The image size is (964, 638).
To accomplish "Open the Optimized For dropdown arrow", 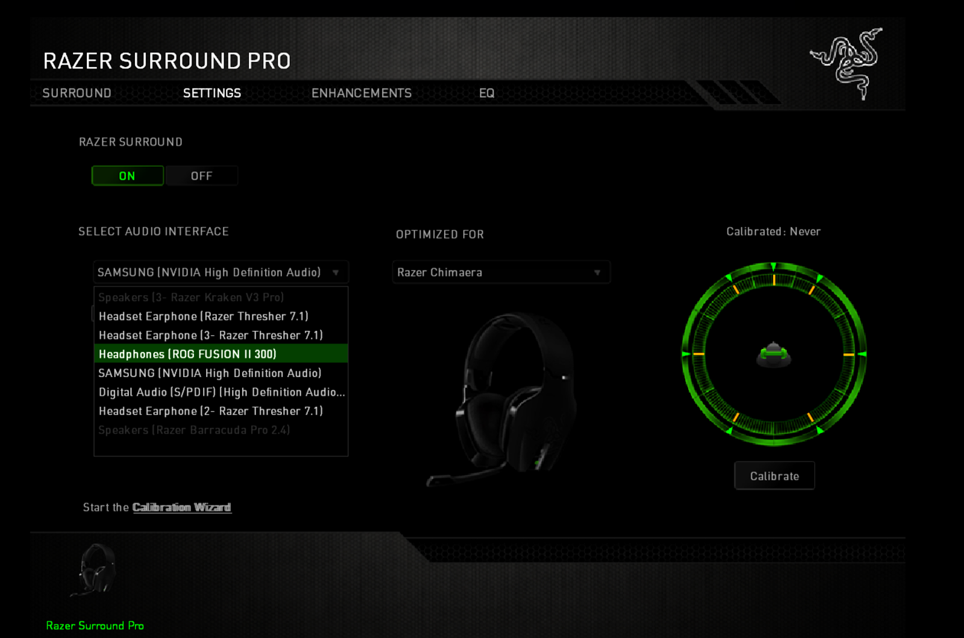I will 597,272.
